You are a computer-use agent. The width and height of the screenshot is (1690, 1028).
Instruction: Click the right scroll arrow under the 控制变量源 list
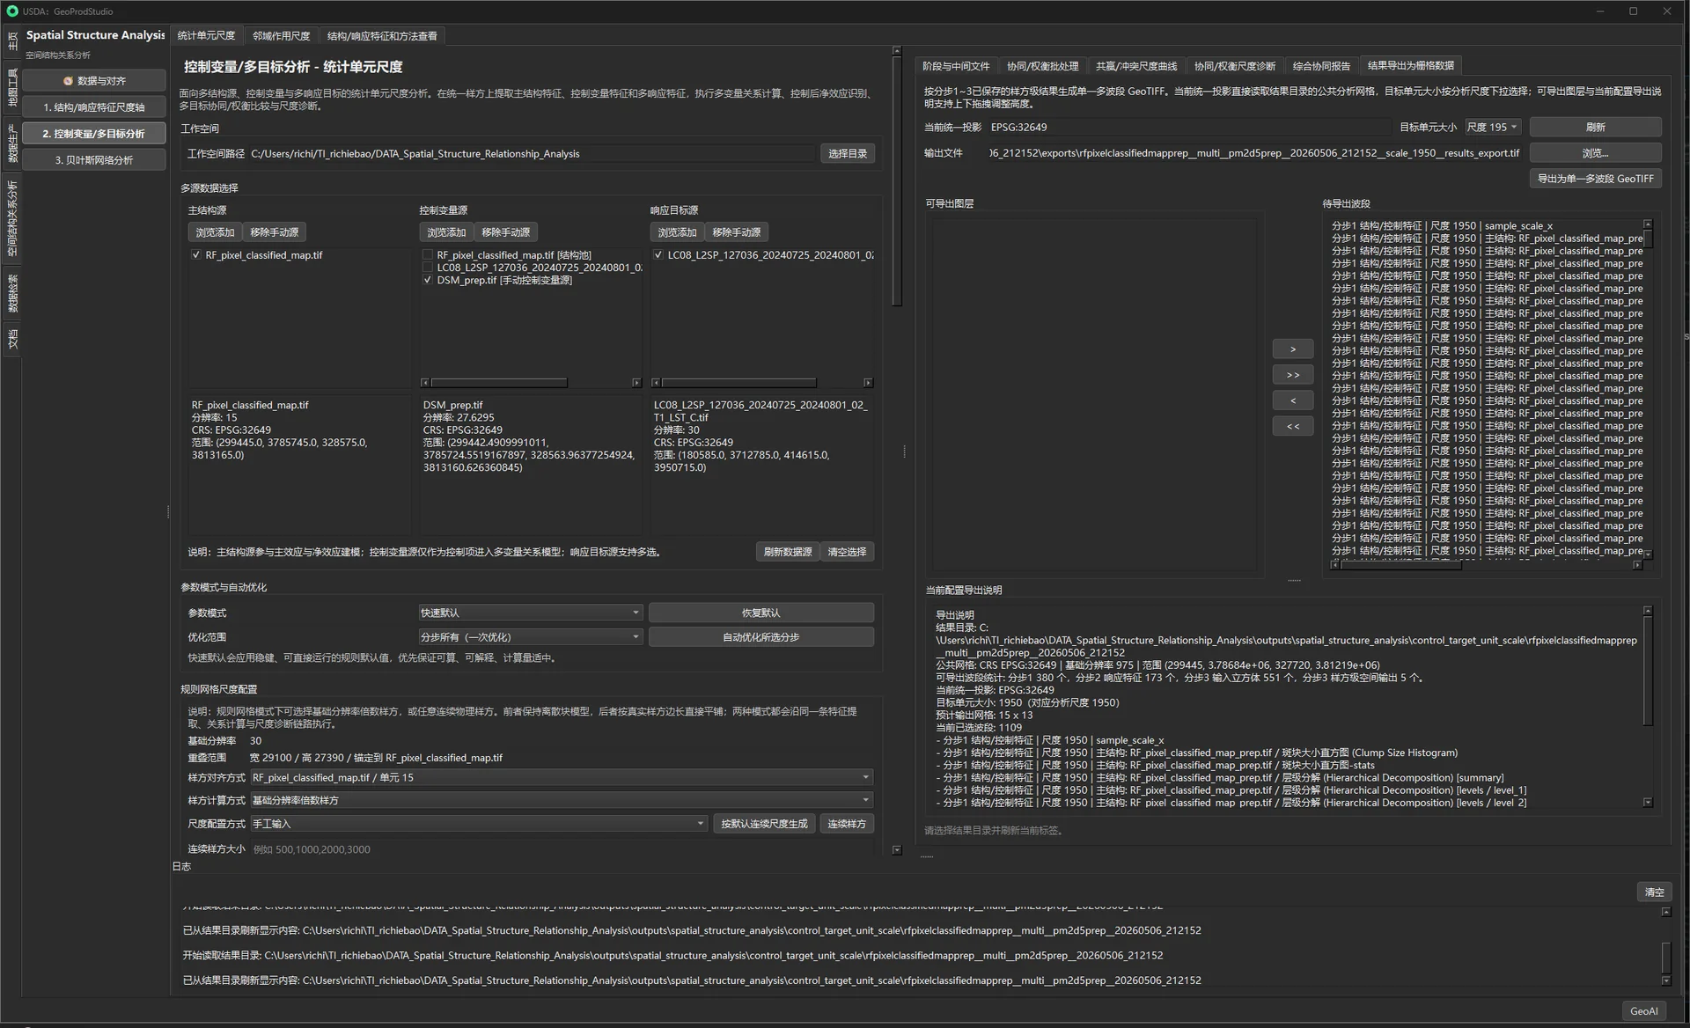[636, 383]
